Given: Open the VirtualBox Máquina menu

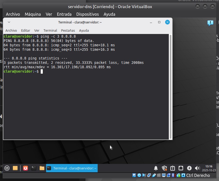Looking at the screenshot, I should 33,14.
